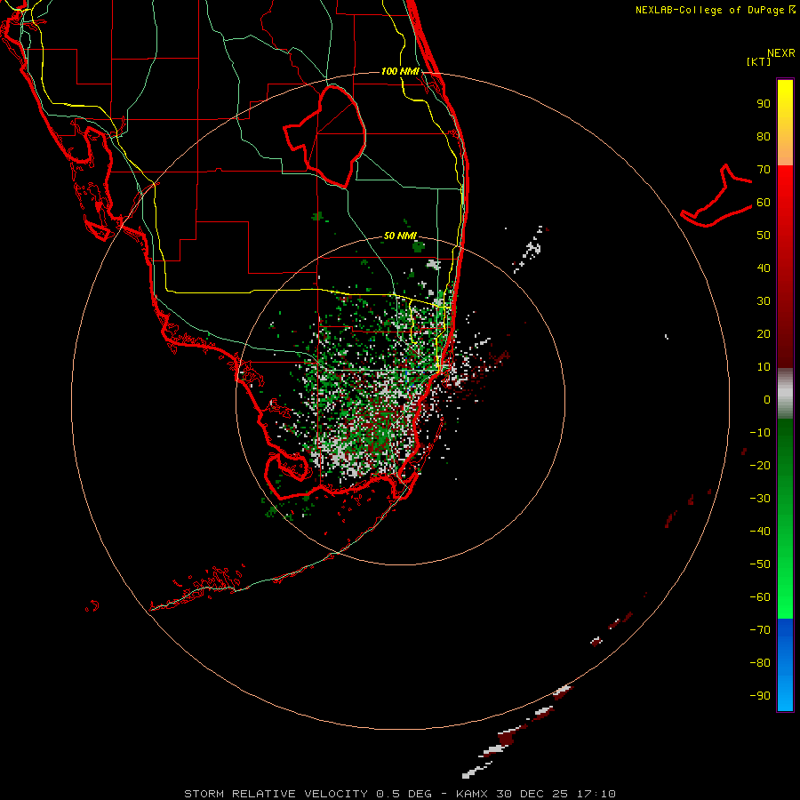Pick the gray zero-velocity segment of the color bar
The width and height of the screenshot is (800, 800).
pyautogui.click(x=785, y=394)
